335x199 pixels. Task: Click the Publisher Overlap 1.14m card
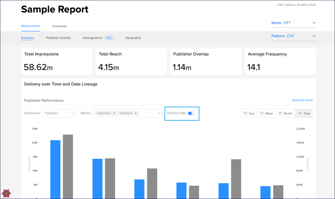(x=206, y=61)
